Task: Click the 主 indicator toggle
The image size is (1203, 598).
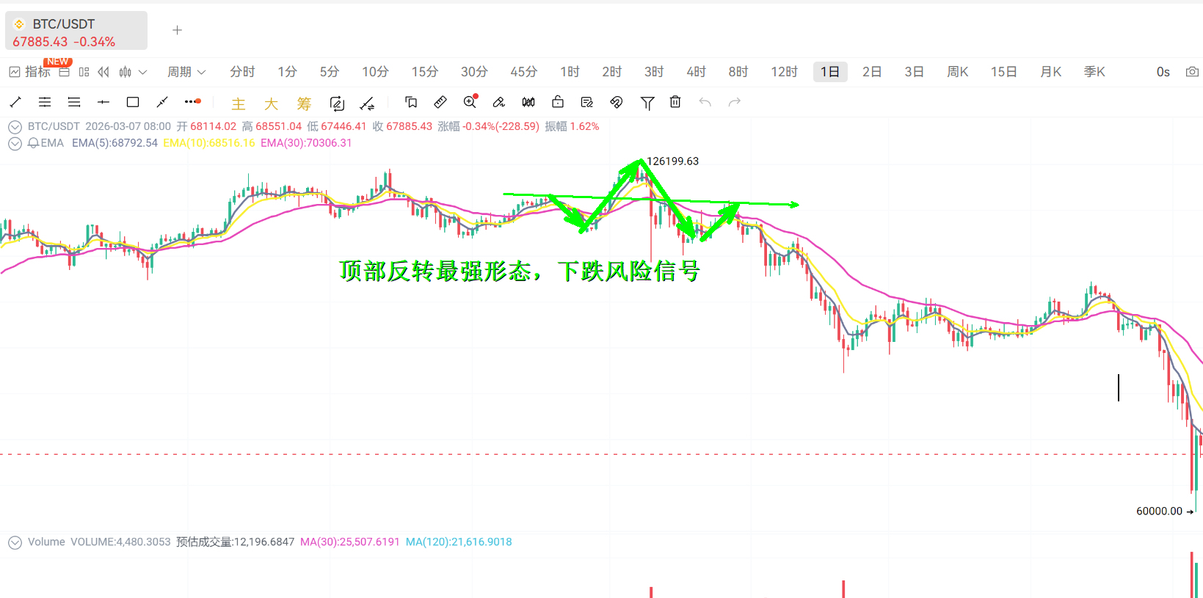Action: [x=239, y=103]
